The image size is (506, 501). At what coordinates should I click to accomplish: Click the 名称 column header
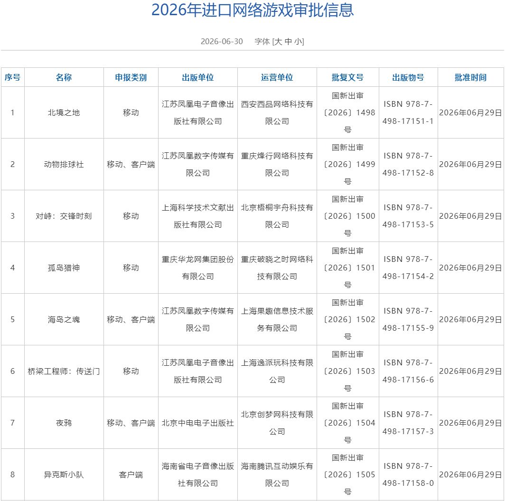point(64,77)
